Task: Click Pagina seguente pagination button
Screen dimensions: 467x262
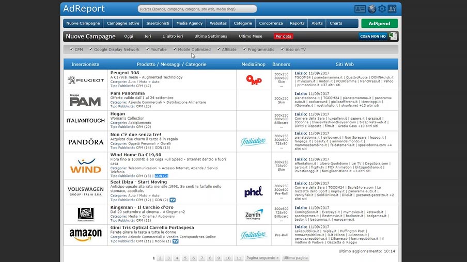Action: [262, 258]
